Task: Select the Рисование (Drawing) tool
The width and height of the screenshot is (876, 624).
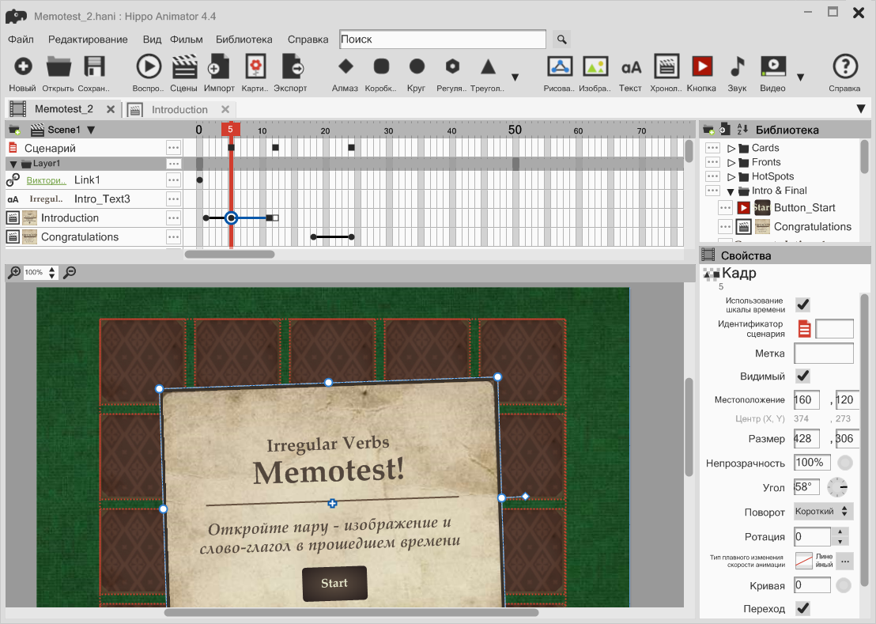Action: [559, 66]
